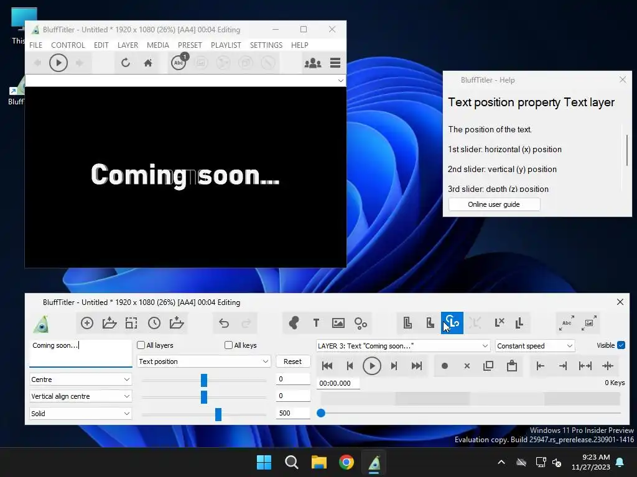Click the add particle layer icon
Viewport: 637px width, 477px height.
pos(360,323)
